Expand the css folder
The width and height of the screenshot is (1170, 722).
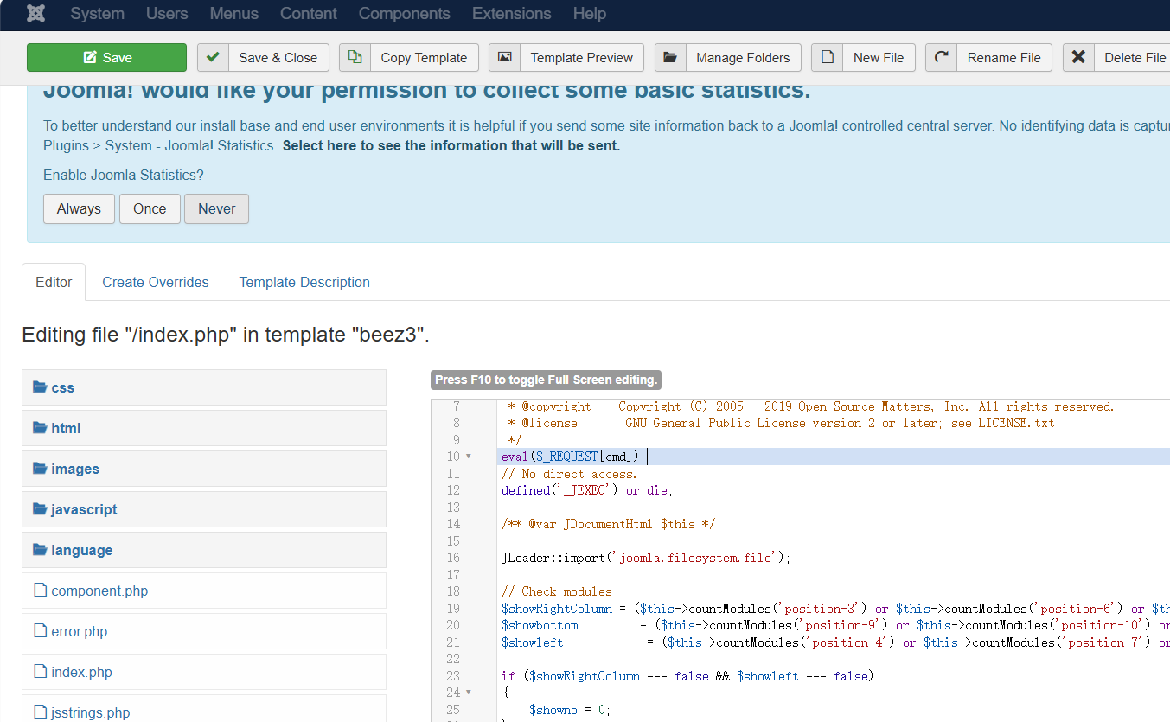(62, 387)
